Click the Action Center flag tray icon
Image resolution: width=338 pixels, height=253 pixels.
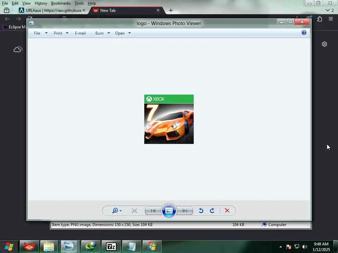(288, 246)
